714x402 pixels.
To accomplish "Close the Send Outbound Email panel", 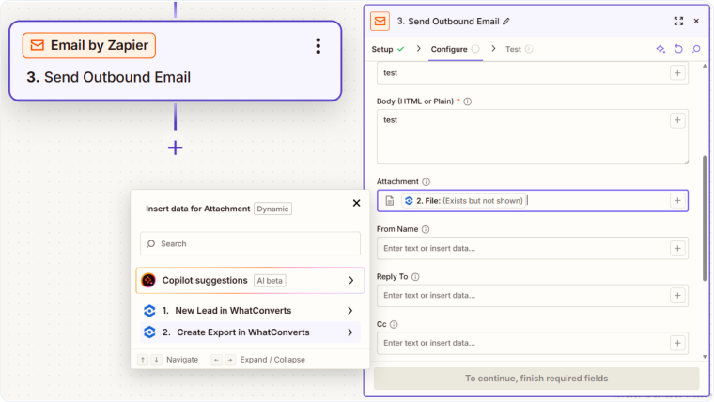I will point(696,21).
